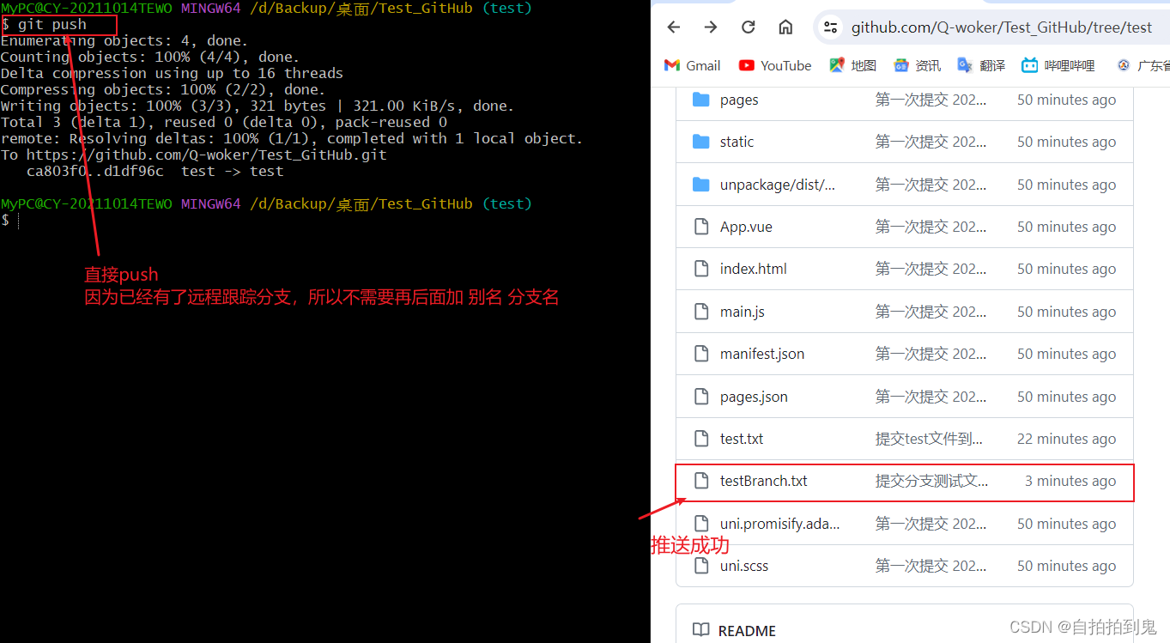Open the commit message for testBranch.txt
The image size is (1170, 643).
[x=931, y=481]
